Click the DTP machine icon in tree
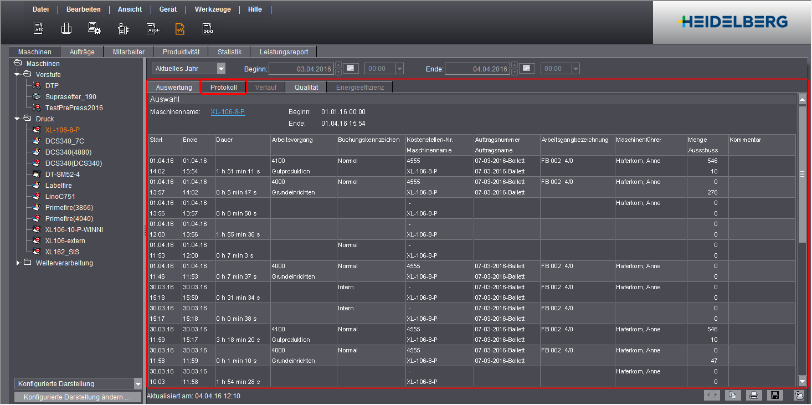 (x=37, y=85)
